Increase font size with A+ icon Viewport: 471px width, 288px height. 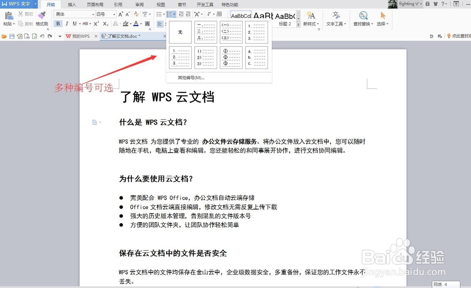point(121,14)
